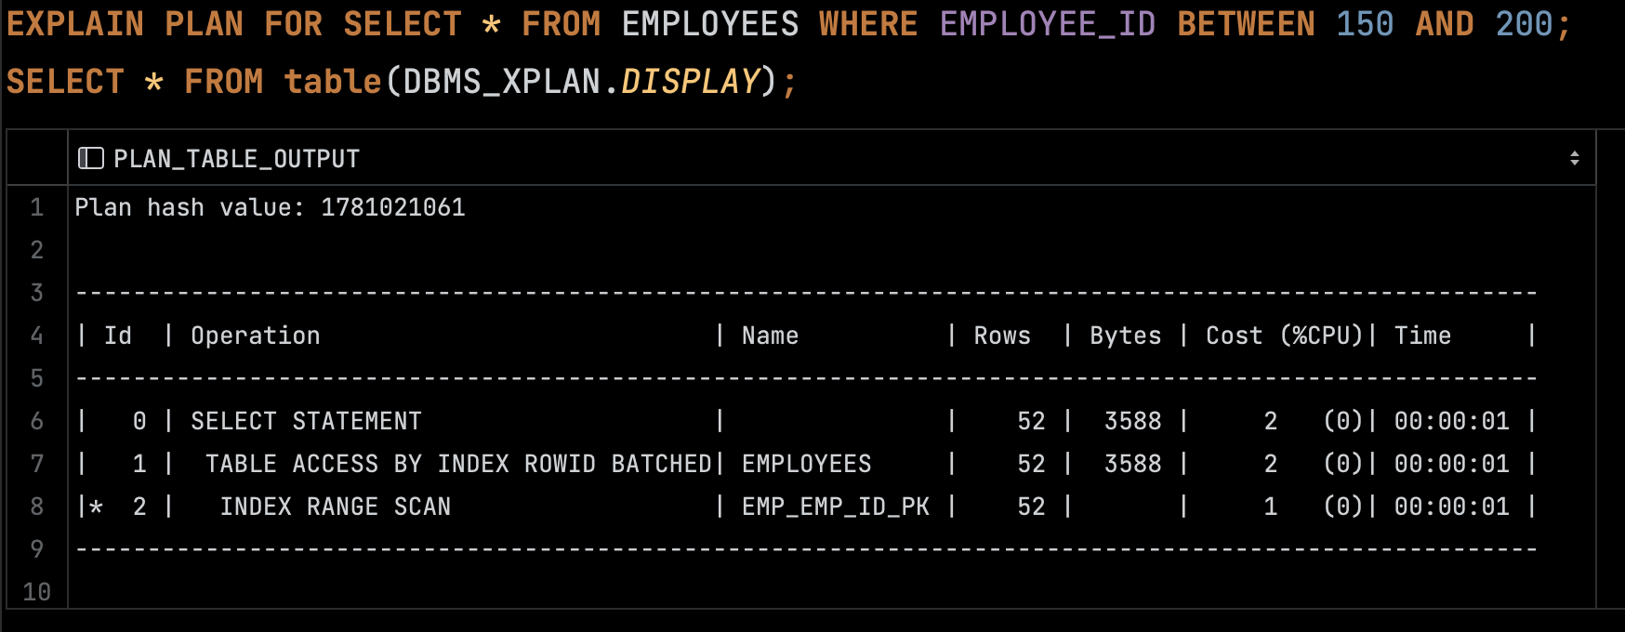Click 'EMPLOYEE_ID' column name in the query

pos(1048,24)
